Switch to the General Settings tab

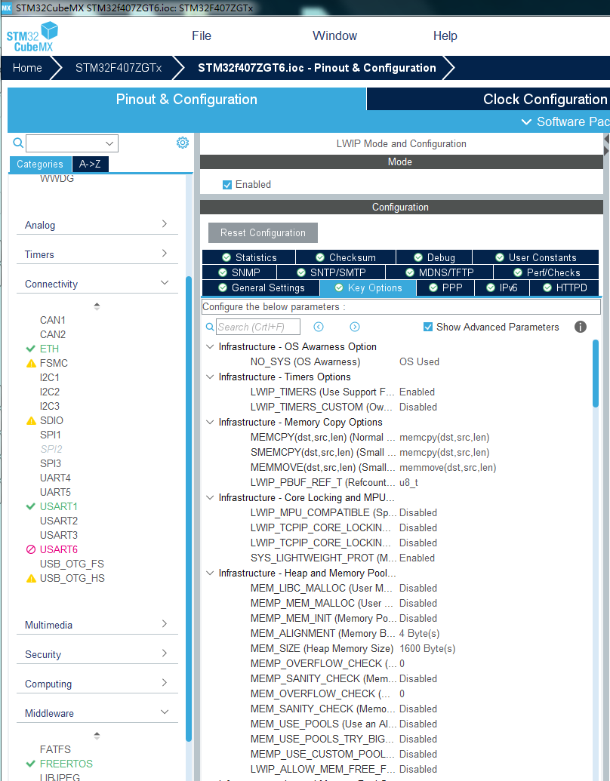coord(261,287)
